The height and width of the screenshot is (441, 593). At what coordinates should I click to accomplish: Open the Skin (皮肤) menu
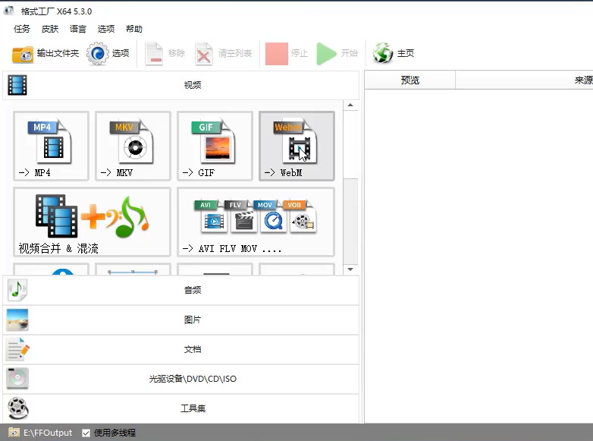click(50, 29)
